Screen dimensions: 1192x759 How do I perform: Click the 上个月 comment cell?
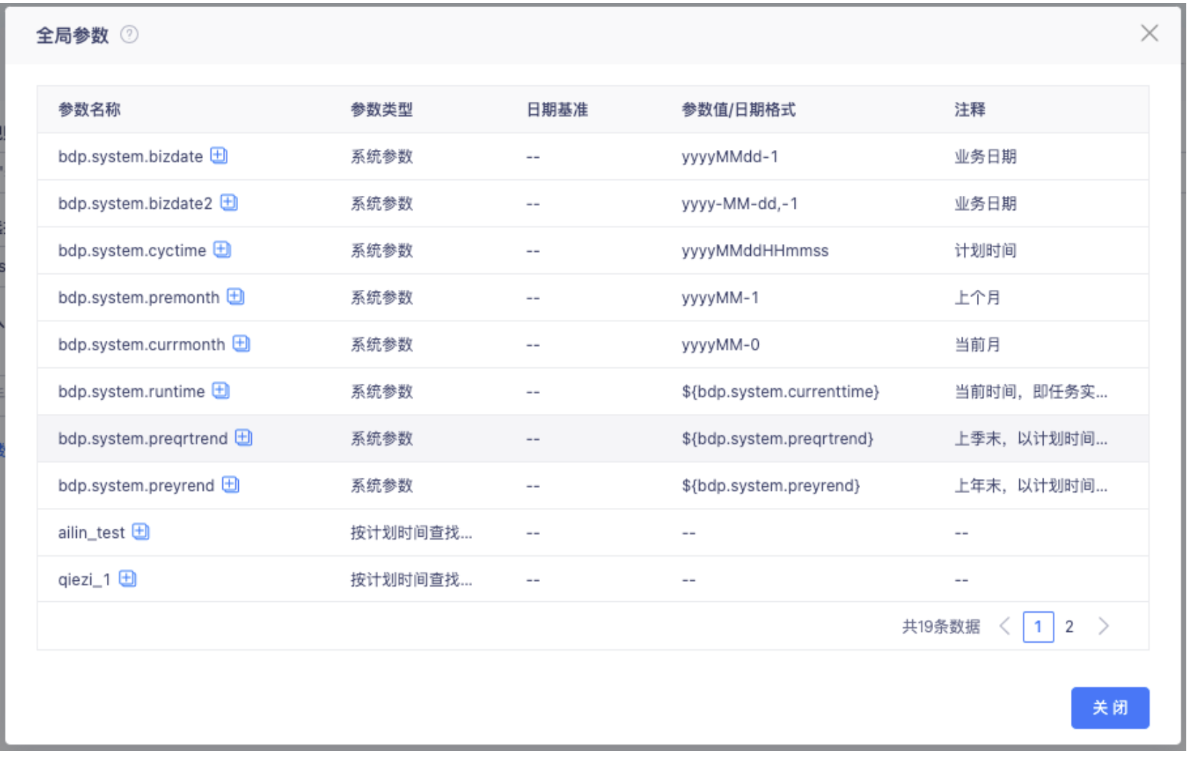tap(977, 298)
